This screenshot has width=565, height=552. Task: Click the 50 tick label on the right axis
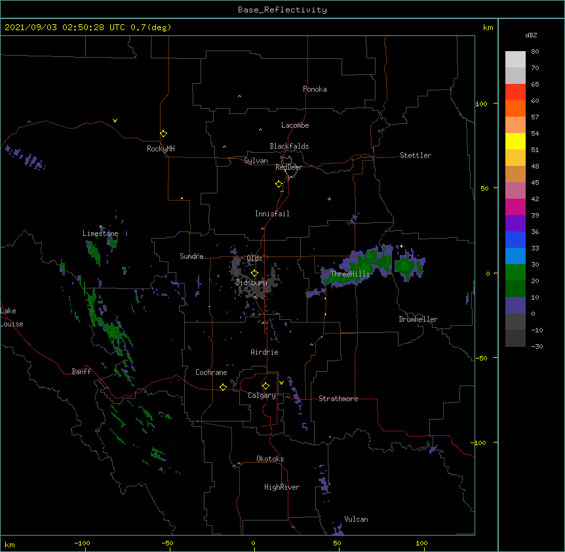point(484,188)
